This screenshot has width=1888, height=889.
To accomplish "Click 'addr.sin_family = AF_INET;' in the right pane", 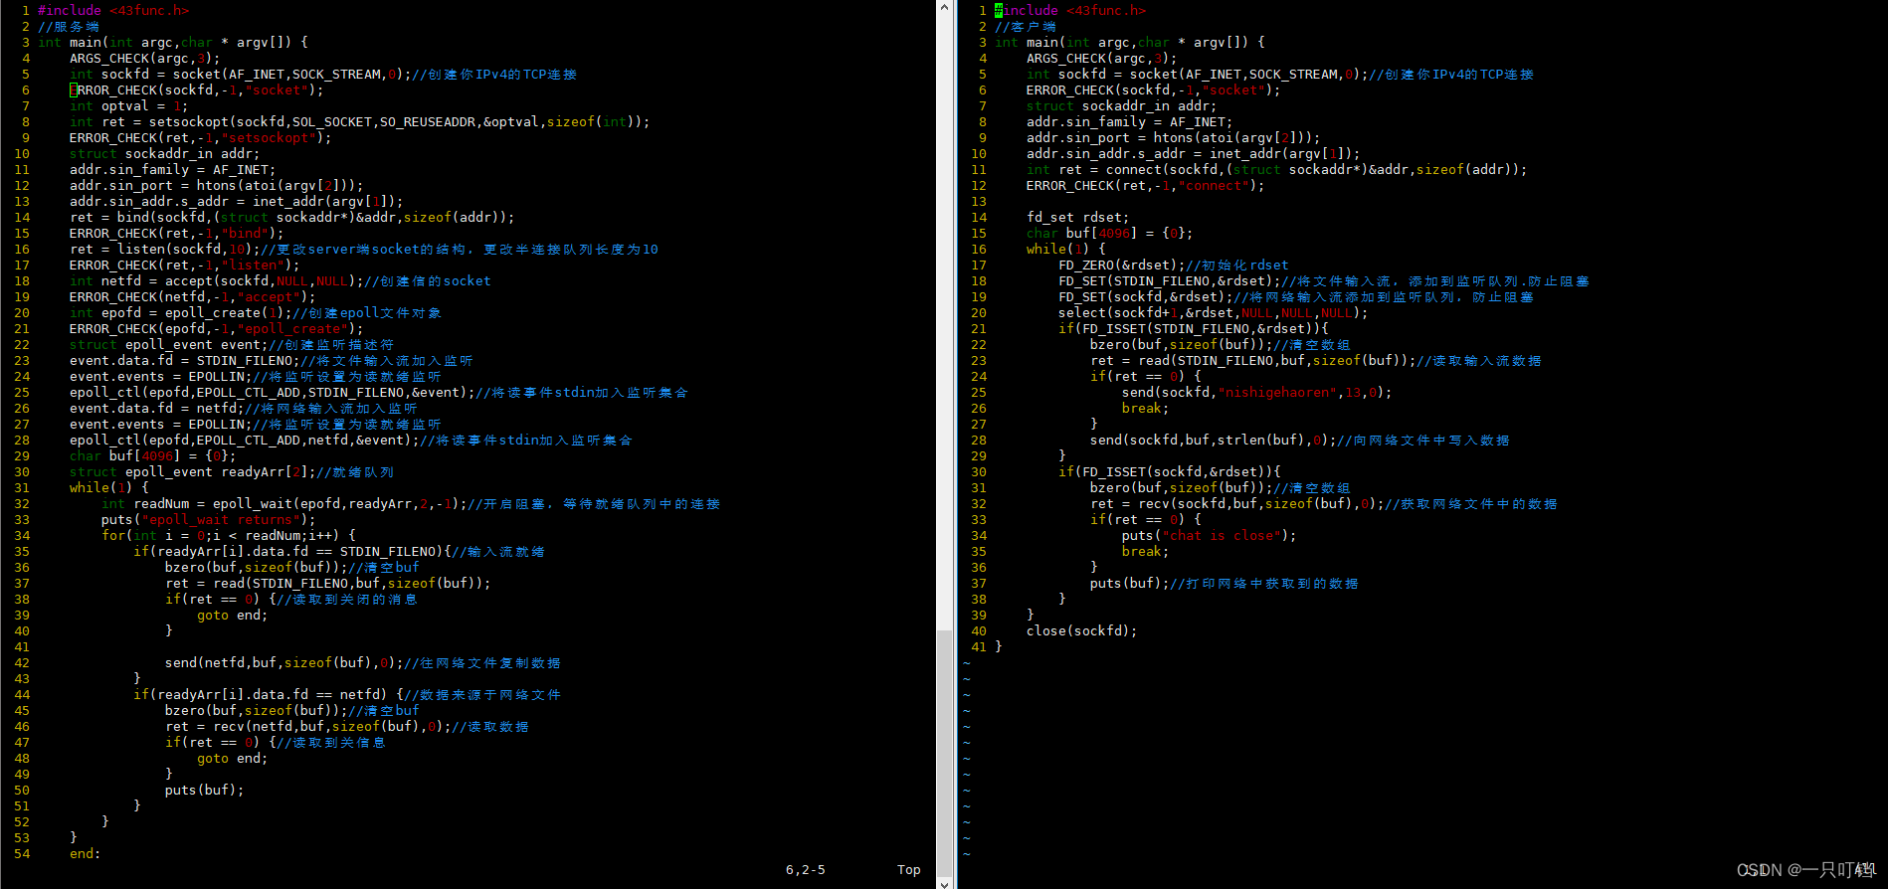I will pyautogui.click(x=1130, y=121).
